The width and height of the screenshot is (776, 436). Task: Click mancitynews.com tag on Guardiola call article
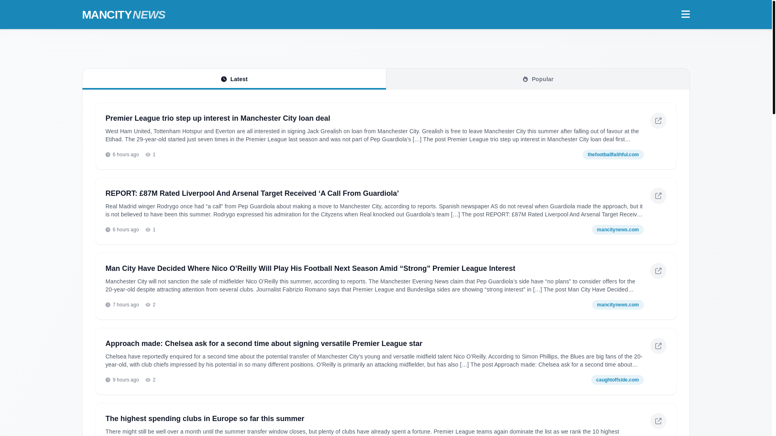(x=618, y=230)
